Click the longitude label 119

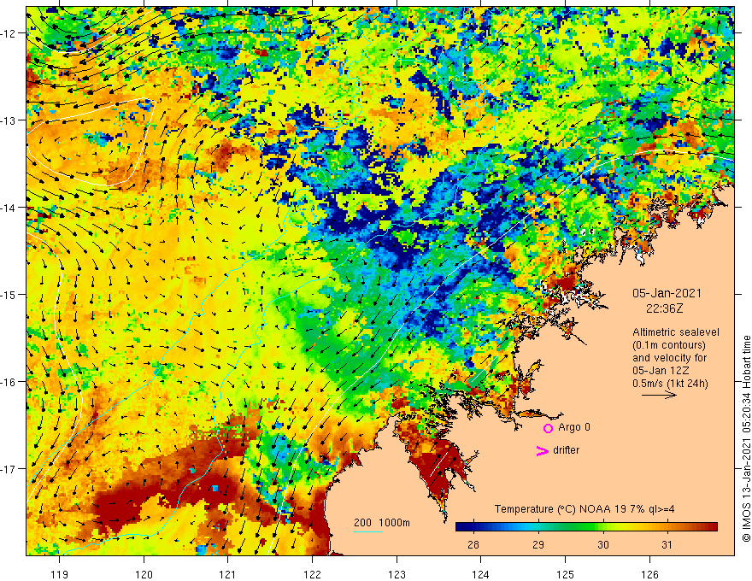(x=60, y=574)
